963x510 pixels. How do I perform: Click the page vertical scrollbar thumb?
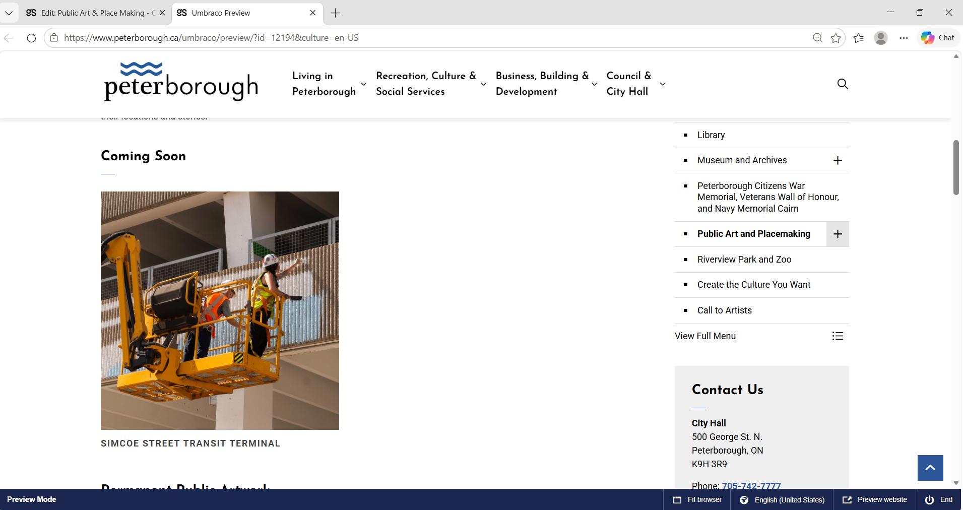click(956, 168)
